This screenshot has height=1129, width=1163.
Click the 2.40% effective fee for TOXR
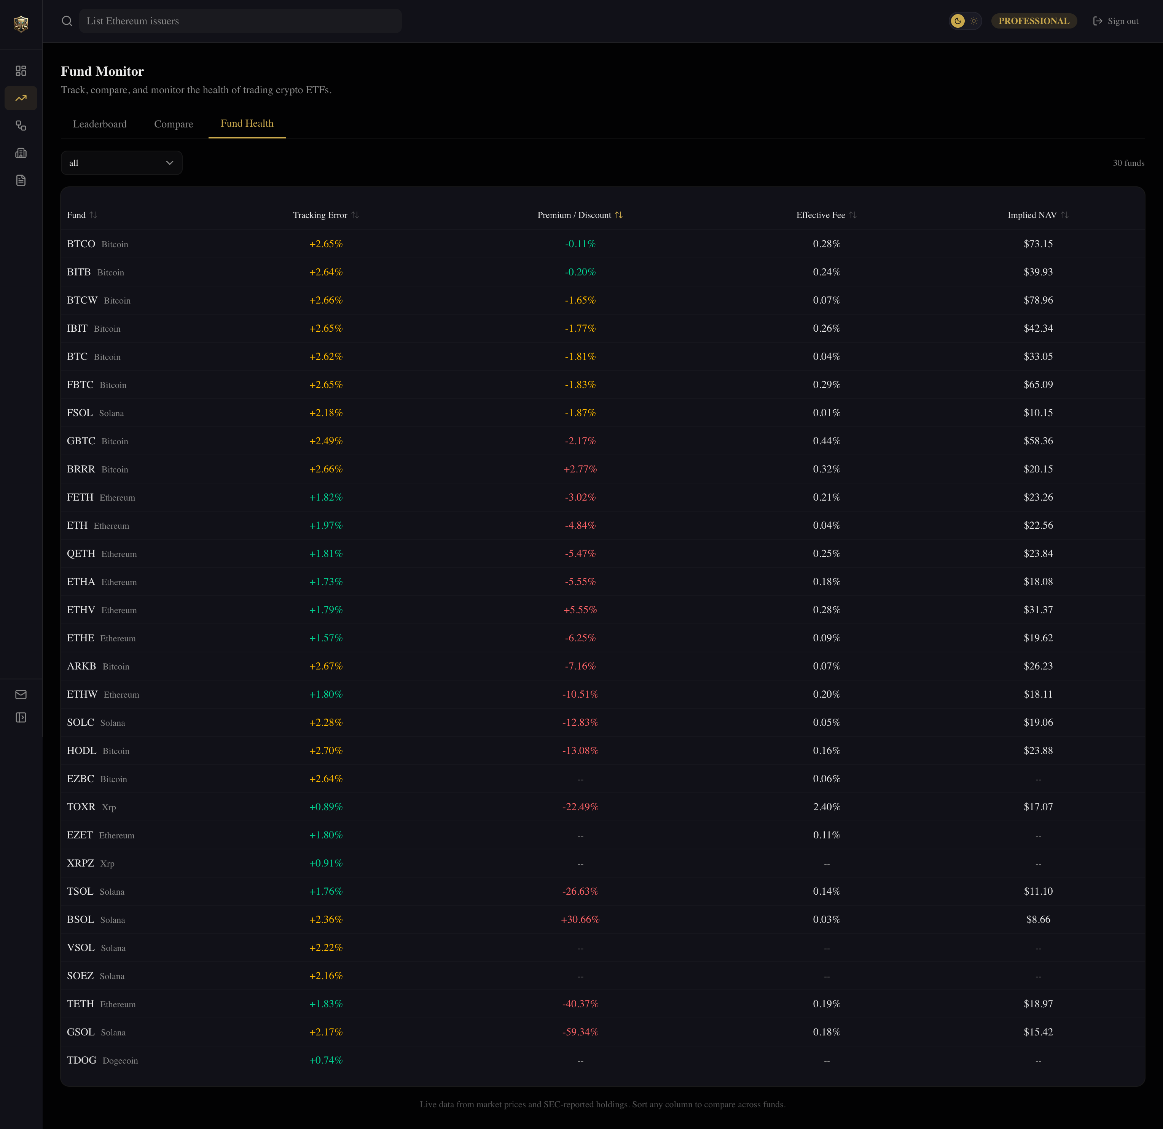[x=826, y=807]
